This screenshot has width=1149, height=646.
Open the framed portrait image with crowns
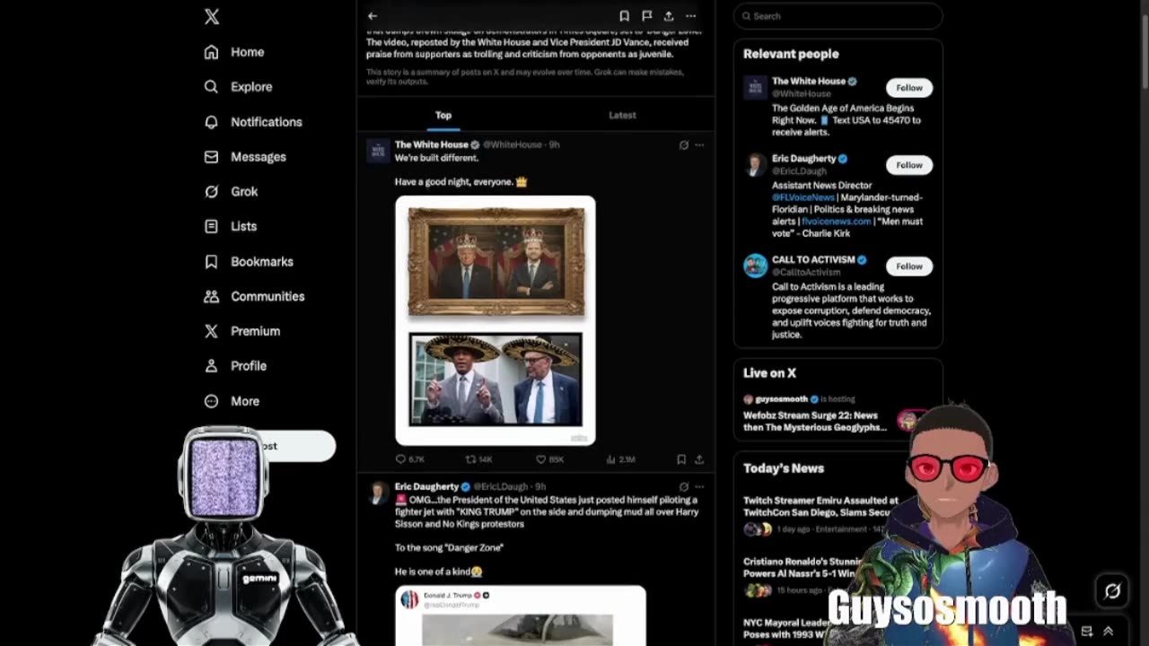(496, 261)
